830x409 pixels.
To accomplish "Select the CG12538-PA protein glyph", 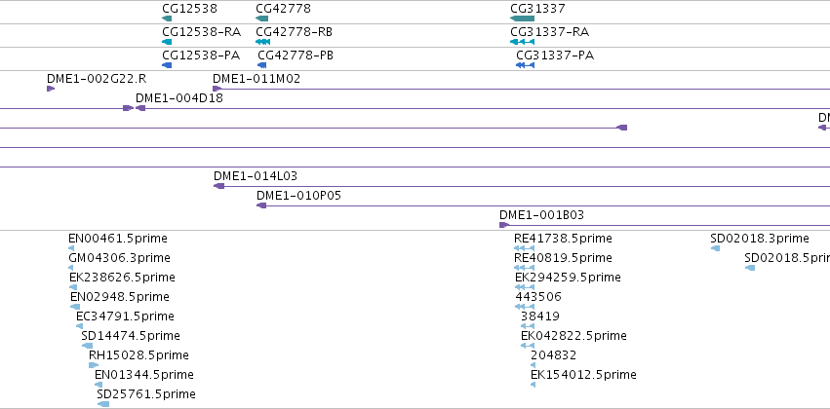I will (168, 65).
